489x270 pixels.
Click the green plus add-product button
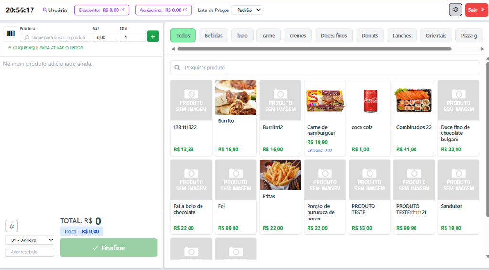(x=152, y=36)
